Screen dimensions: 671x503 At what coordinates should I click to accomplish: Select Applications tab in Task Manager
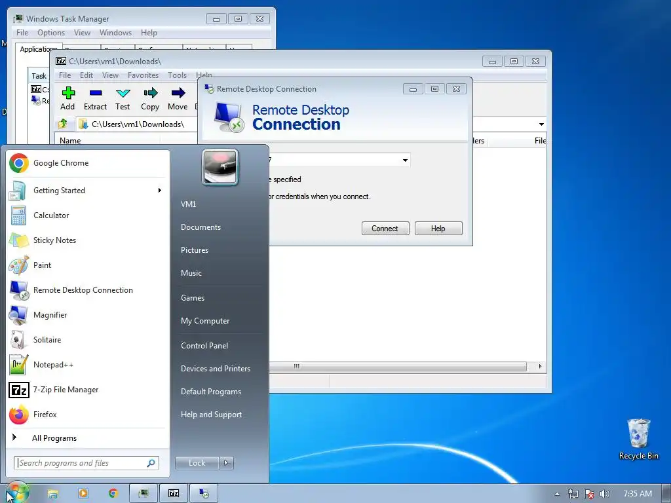pos(39,49)
